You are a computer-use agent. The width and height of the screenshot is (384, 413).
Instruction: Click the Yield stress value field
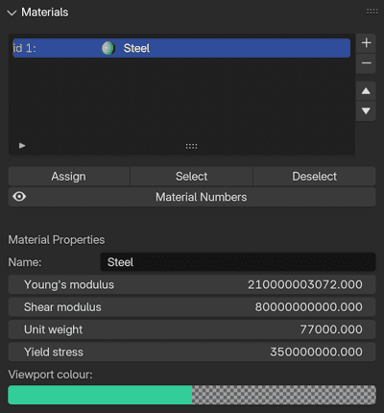(192, 352)
